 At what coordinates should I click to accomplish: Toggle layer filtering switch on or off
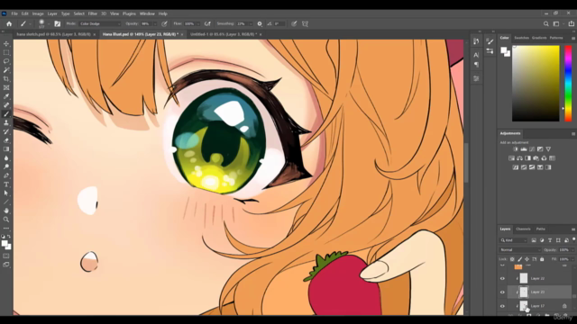click(573, 239)
